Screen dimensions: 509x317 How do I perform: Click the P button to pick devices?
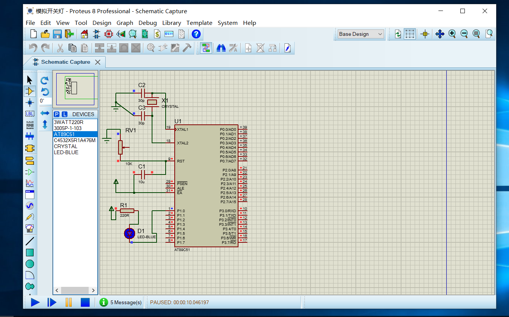[57, 114]
